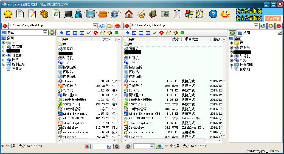Image resolution: width=284 pixels, height=154 pixels.
Task: Click left pane blue back arrow
Action: click(x=61, y=33)
